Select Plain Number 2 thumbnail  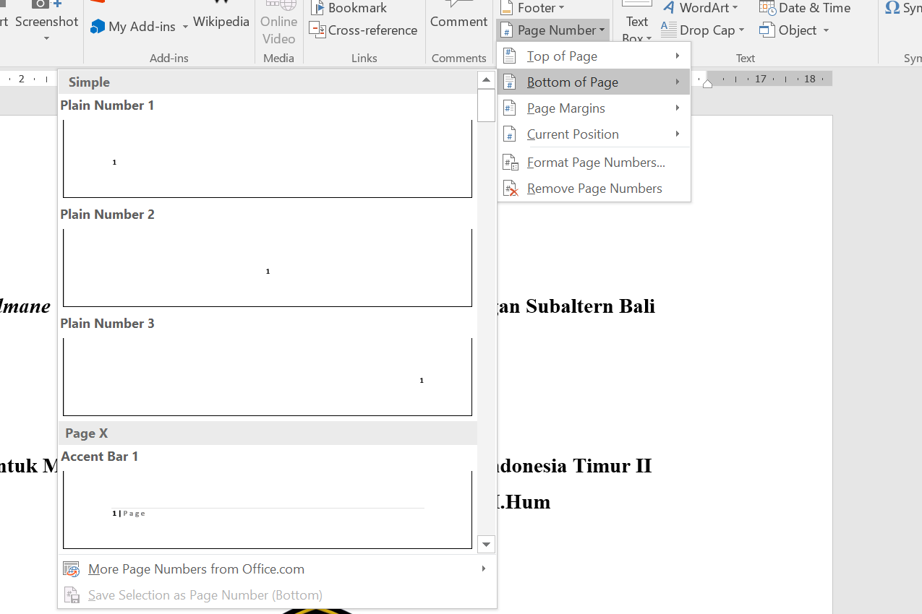point(268,268)
